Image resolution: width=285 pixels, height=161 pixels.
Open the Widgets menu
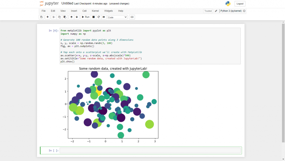108,11
